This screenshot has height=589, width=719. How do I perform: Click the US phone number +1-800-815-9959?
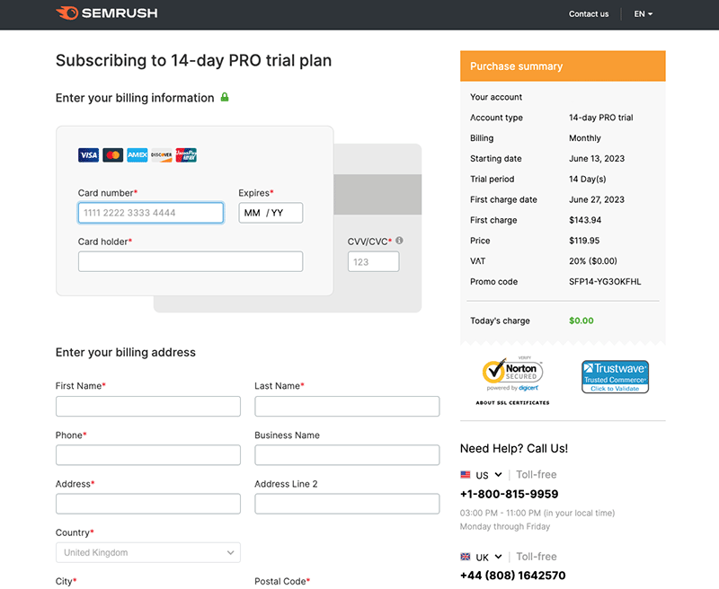point(509,494)
